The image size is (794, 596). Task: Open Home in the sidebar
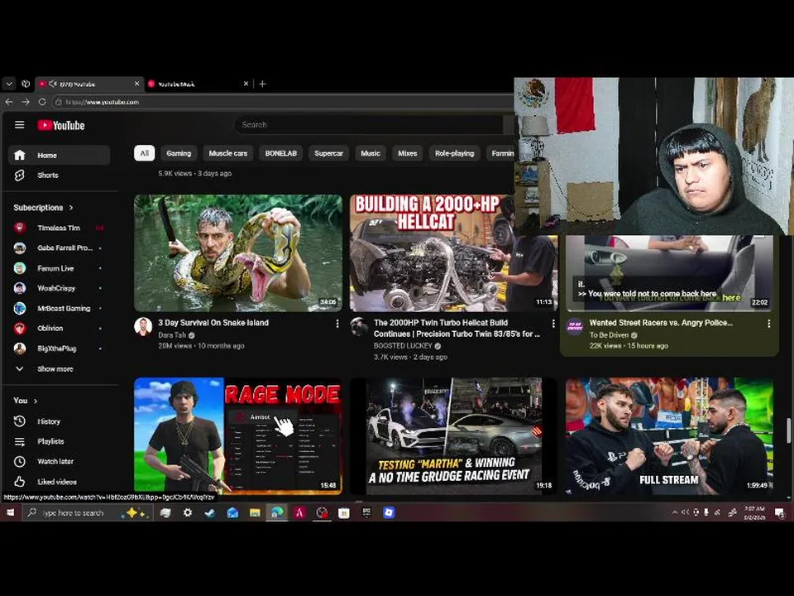point(59,155)
